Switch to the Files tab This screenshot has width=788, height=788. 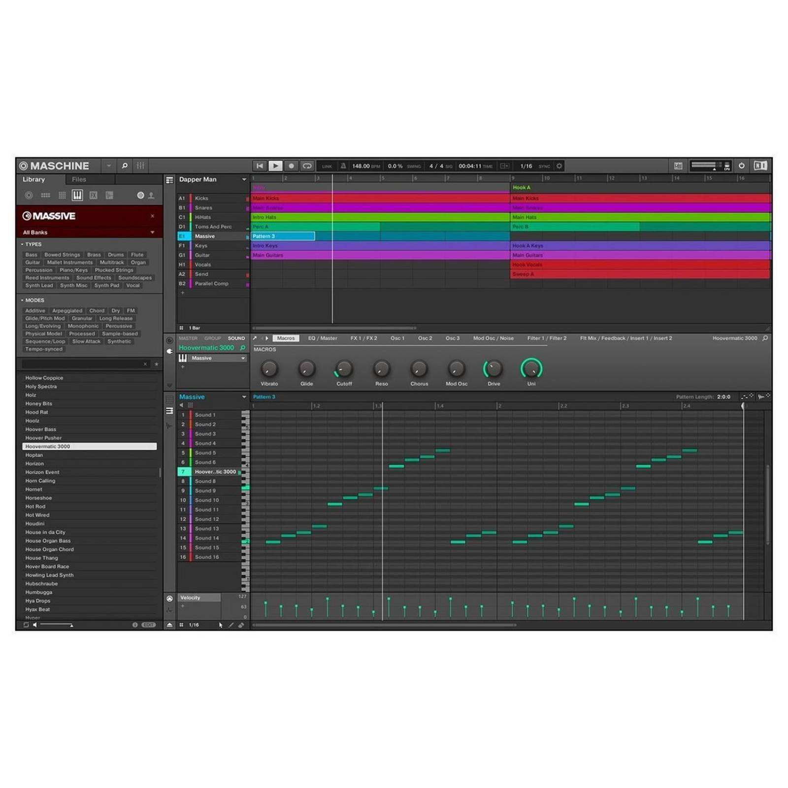click(78, 179)
